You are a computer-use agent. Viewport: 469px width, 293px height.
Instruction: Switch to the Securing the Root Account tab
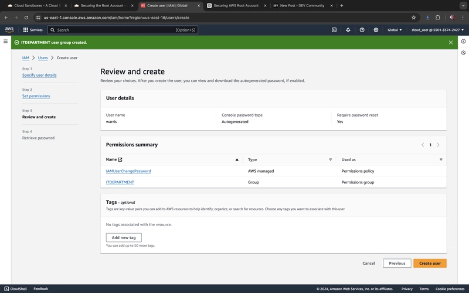[x=104, y=5]
